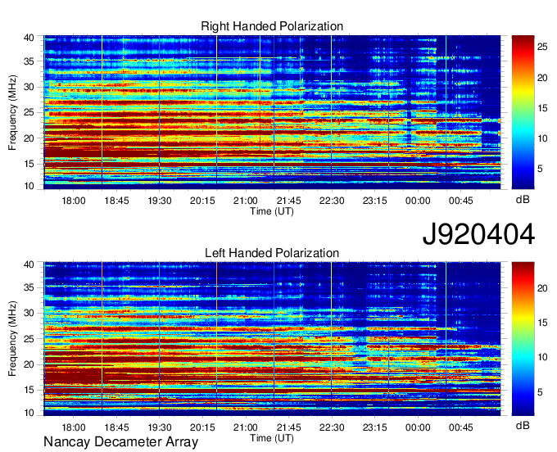Click the 19:30 time tick of Left Handed plot

pyautogui.click(x=160, y=427)
